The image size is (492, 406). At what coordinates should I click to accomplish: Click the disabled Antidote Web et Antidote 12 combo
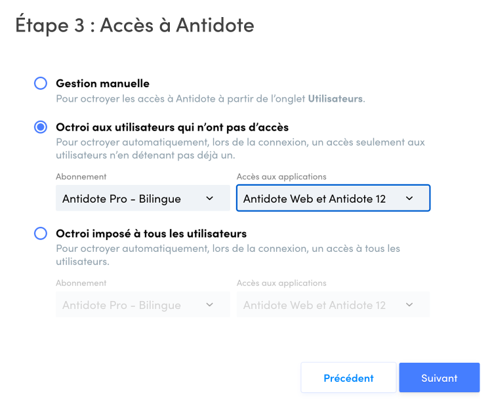click(315, 305)
